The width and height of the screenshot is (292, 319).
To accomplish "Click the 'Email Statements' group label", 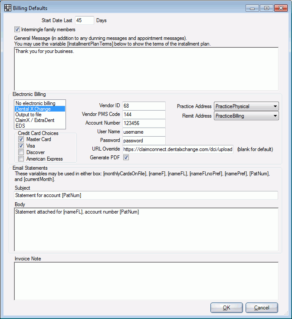I will tap(30, 168).
